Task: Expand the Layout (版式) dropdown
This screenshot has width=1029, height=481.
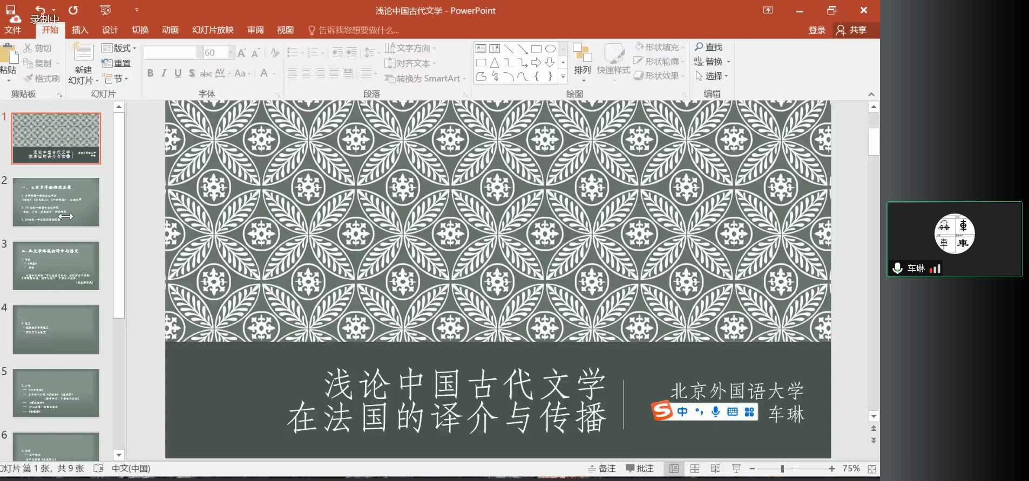Action: click(x=119, y=48)
